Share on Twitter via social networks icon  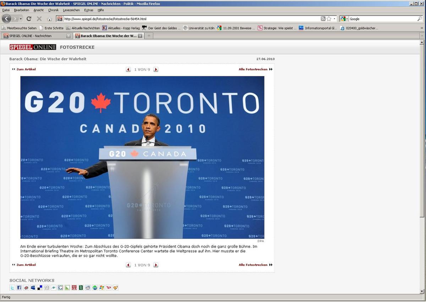[12, 288]
